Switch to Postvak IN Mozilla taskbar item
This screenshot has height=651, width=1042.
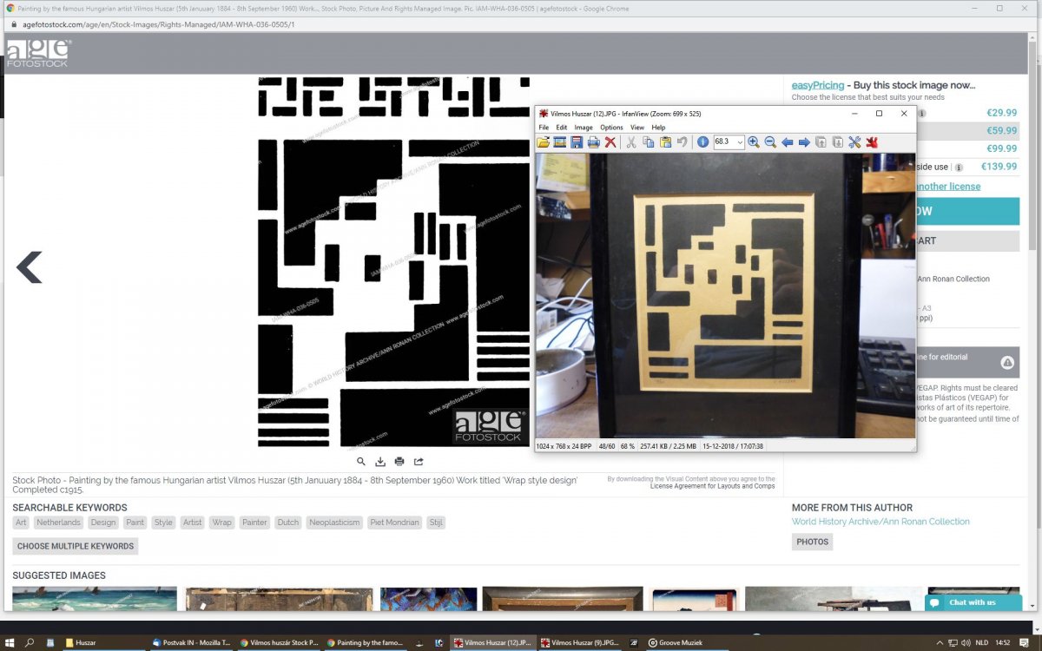point(192,642)
